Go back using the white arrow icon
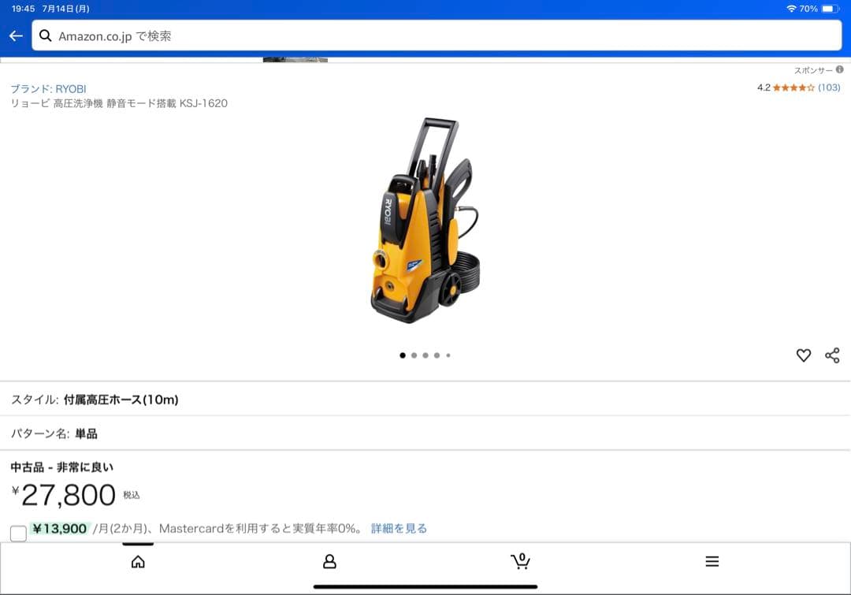Image resolution: width=851 pixels, height=595 pixels. click(15, 35)
